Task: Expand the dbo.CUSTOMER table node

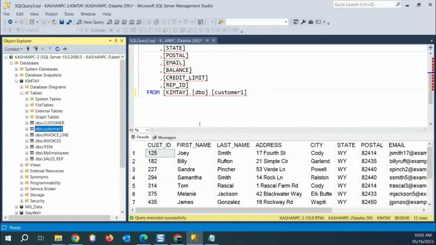Action: tap(27, 123)
